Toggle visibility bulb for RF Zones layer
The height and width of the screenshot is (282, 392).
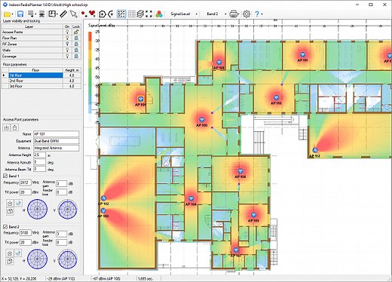coord(67,44)
